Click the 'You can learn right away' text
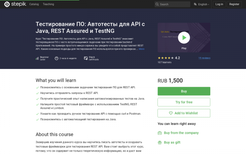This screenshot has width=246, height=154. point(177,124)
